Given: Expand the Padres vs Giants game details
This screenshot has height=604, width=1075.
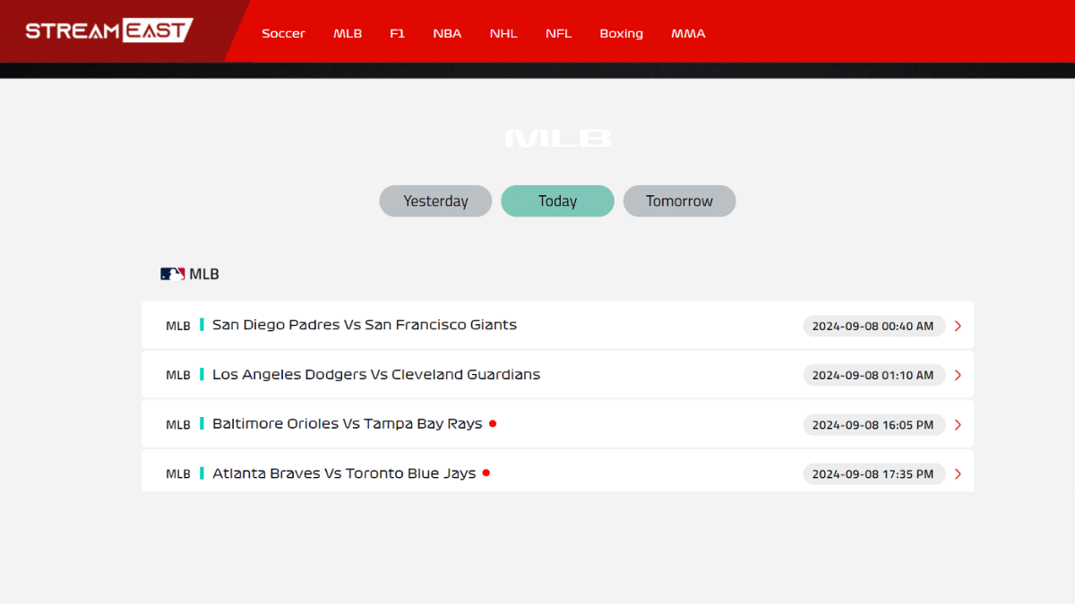Looking at the screenshot, I should (957, 326).
